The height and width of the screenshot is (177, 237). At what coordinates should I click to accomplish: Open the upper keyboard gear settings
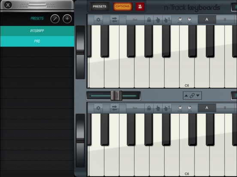click(x=98, y=20)
